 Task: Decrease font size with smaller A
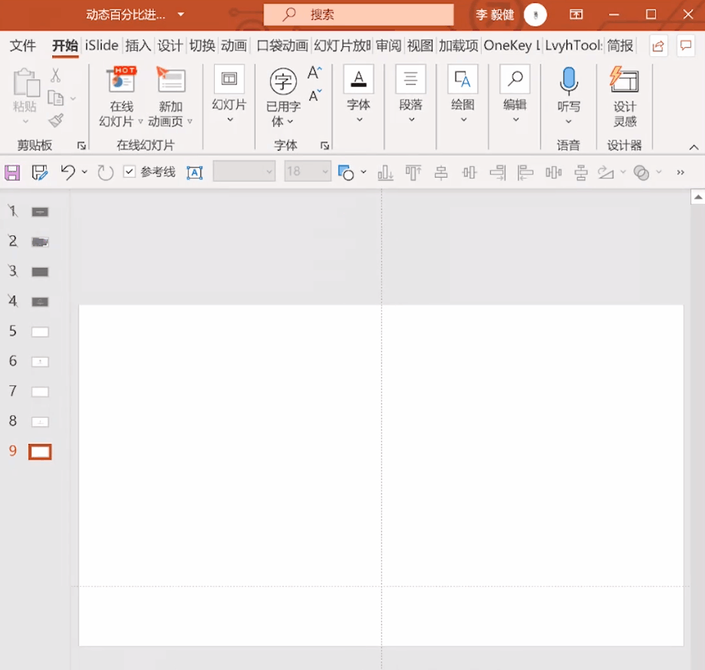point(315,95)
